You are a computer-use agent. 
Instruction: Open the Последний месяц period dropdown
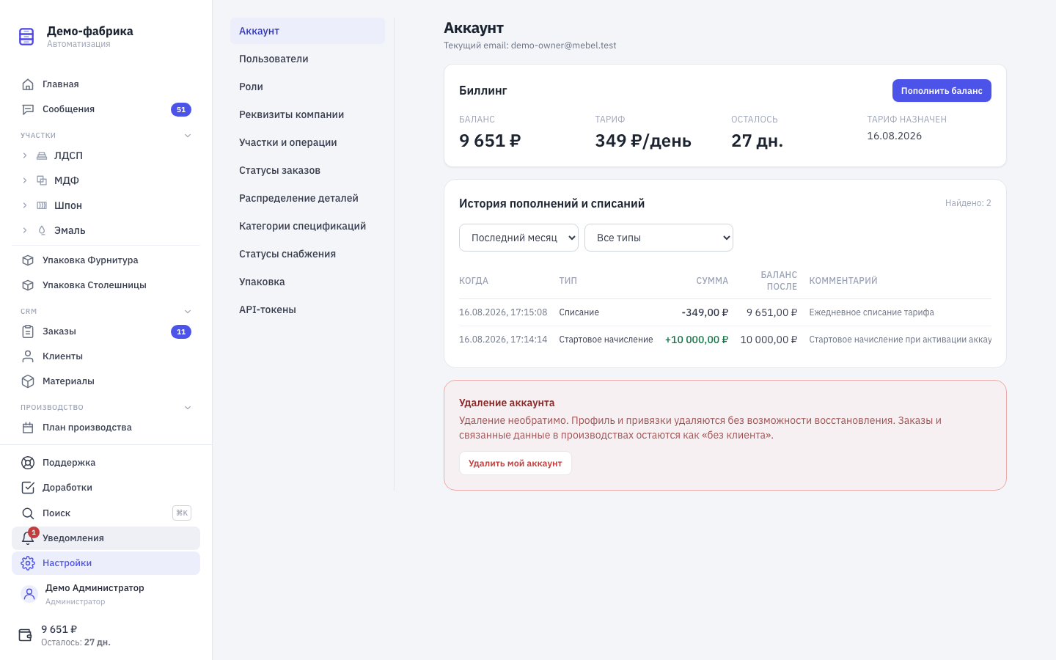pyautogui.click(x=518, y=238)
